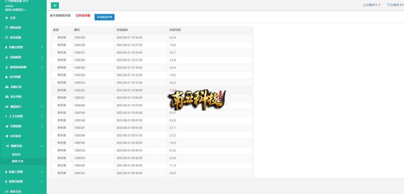Click draw time 2023-08-21 10:21:00
Viewport: 404px width, 194px height.
pos(129,60)
